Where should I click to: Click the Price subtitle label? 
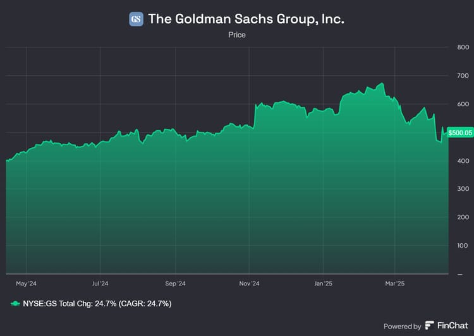click(x=237, y=35)
